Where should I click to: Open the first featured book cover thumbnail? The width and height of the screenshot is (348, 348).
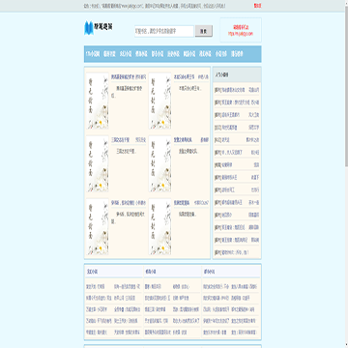point(98,101)
